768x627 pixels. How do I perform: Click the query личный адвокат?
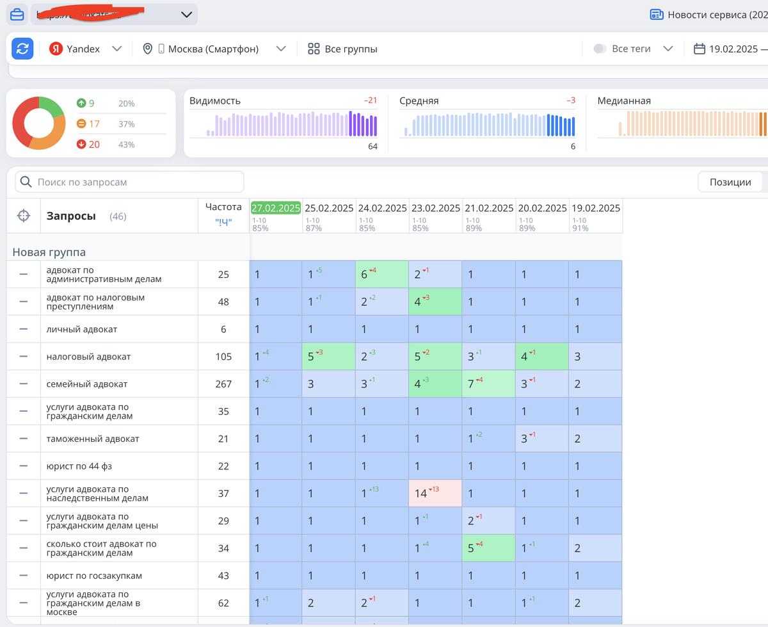82,329
